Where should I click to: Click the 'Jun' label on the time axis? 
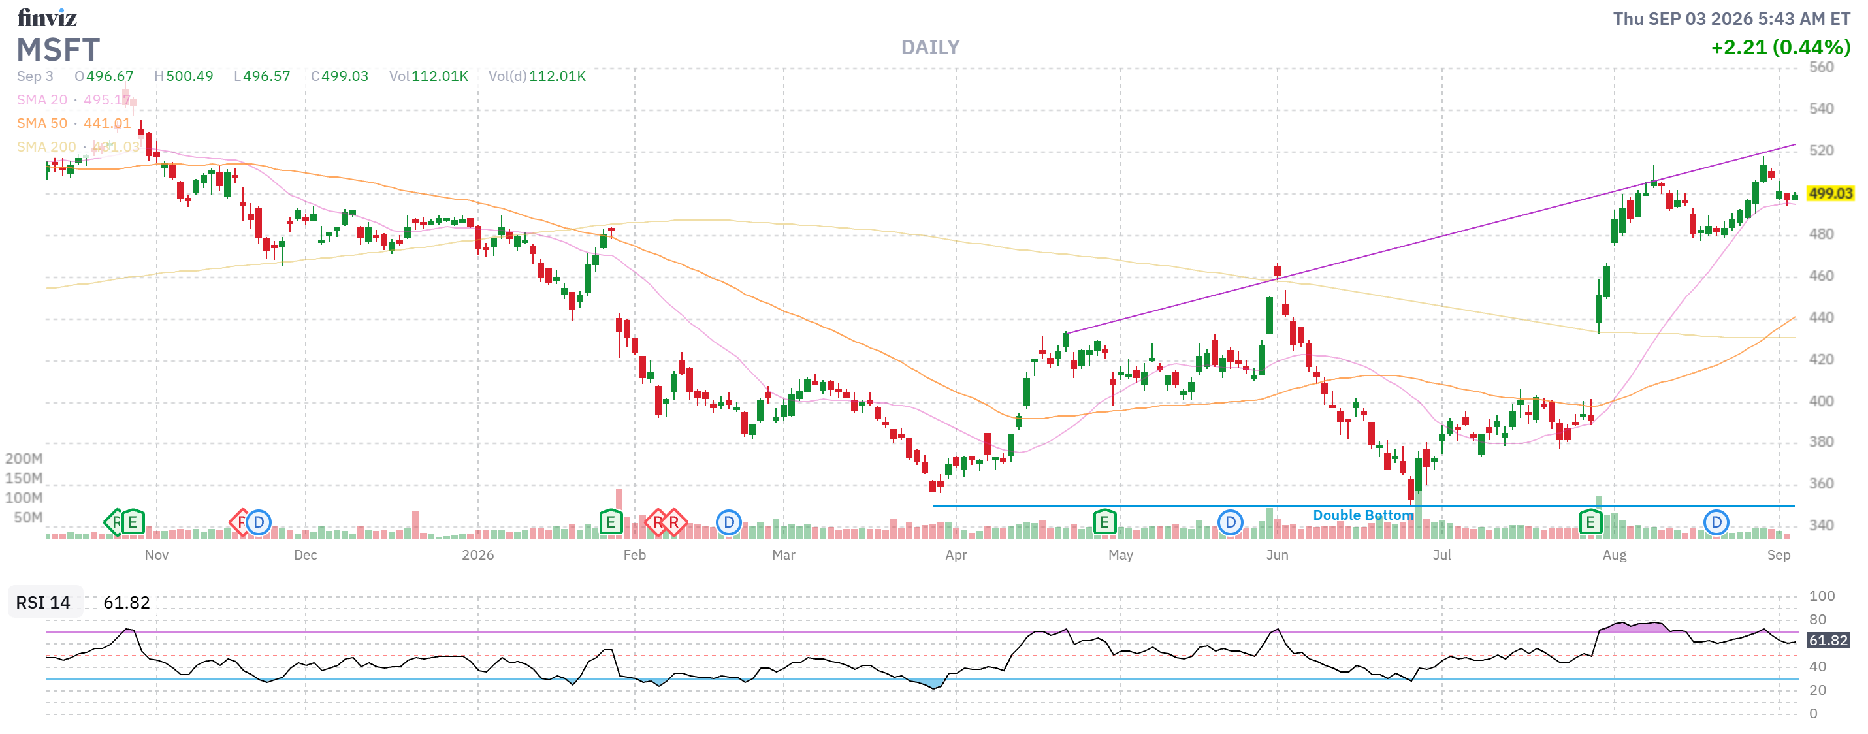point(1277,555)
